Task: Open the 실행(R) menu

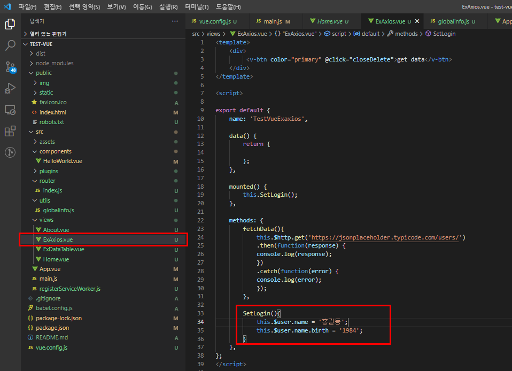Action: pyautogui.click(x=168, y=7)
